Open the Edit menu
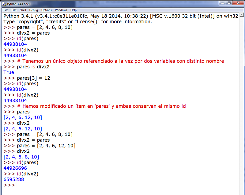Image resolution: width=245 pixels, height=195 pixels. click(x=14, y=10)
